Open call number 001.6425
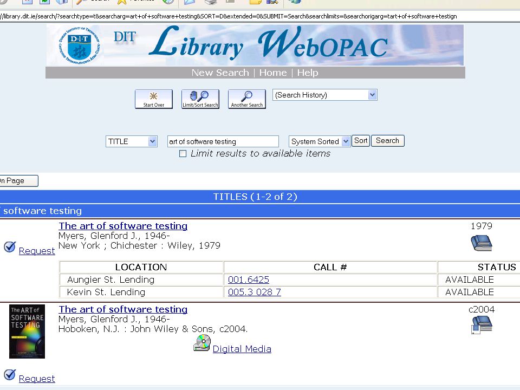 (249, 279)
